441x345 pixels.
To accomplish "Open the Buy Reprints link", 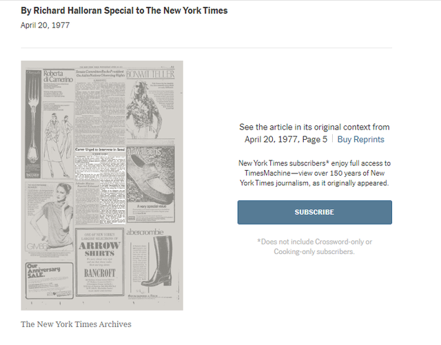I will click(360, 140).
